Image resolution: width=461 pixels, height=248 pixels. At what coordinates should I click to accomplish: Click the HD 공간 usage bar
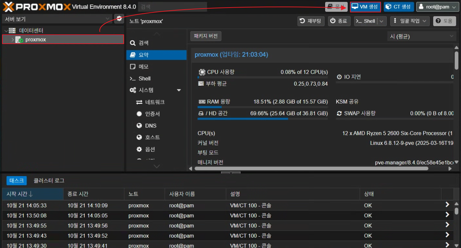tap(263, 119)
